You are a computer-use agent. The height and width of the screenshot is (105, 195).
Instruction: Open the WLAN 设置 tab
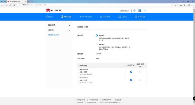click(86, 17)
